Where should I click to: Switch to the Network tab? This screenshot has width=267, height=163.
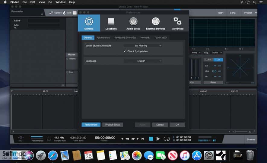click(x=145, y=38)
